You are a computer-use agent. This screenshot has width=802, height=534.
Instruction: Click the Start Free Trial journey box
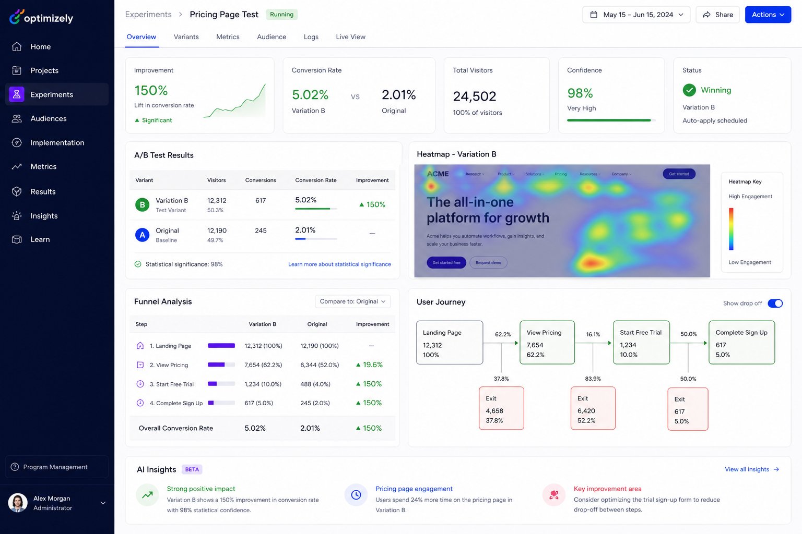click(641, 342)
